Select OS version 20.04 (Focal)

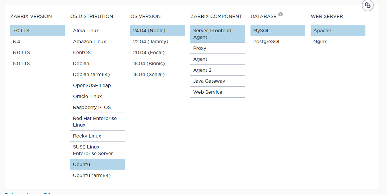point(157,52)
